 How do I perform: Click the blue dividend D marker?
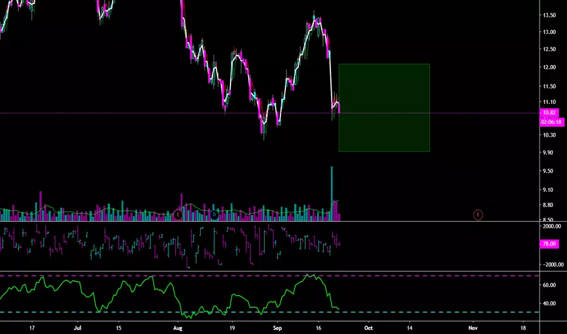(214, 215)
